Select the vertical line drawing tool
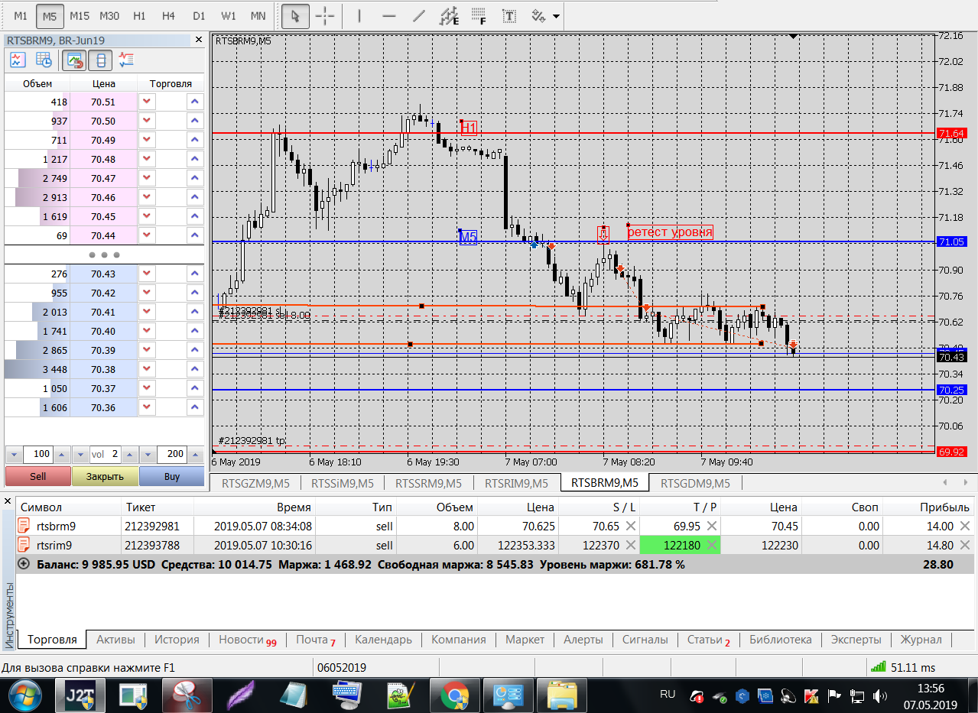The image size is (978, 713). tap(359, 15)
